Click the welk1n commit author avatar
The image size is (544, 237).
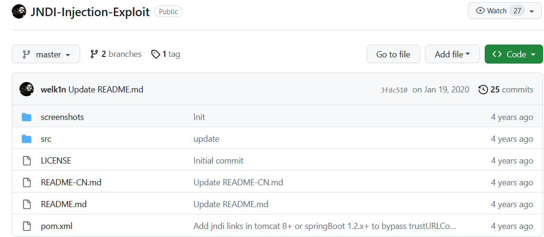click(27, 90)
